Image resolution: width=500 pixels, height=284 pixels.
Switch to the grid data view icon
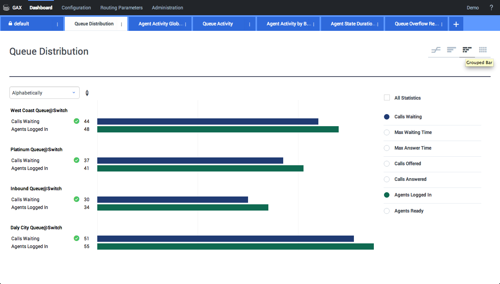click(483, 50)
